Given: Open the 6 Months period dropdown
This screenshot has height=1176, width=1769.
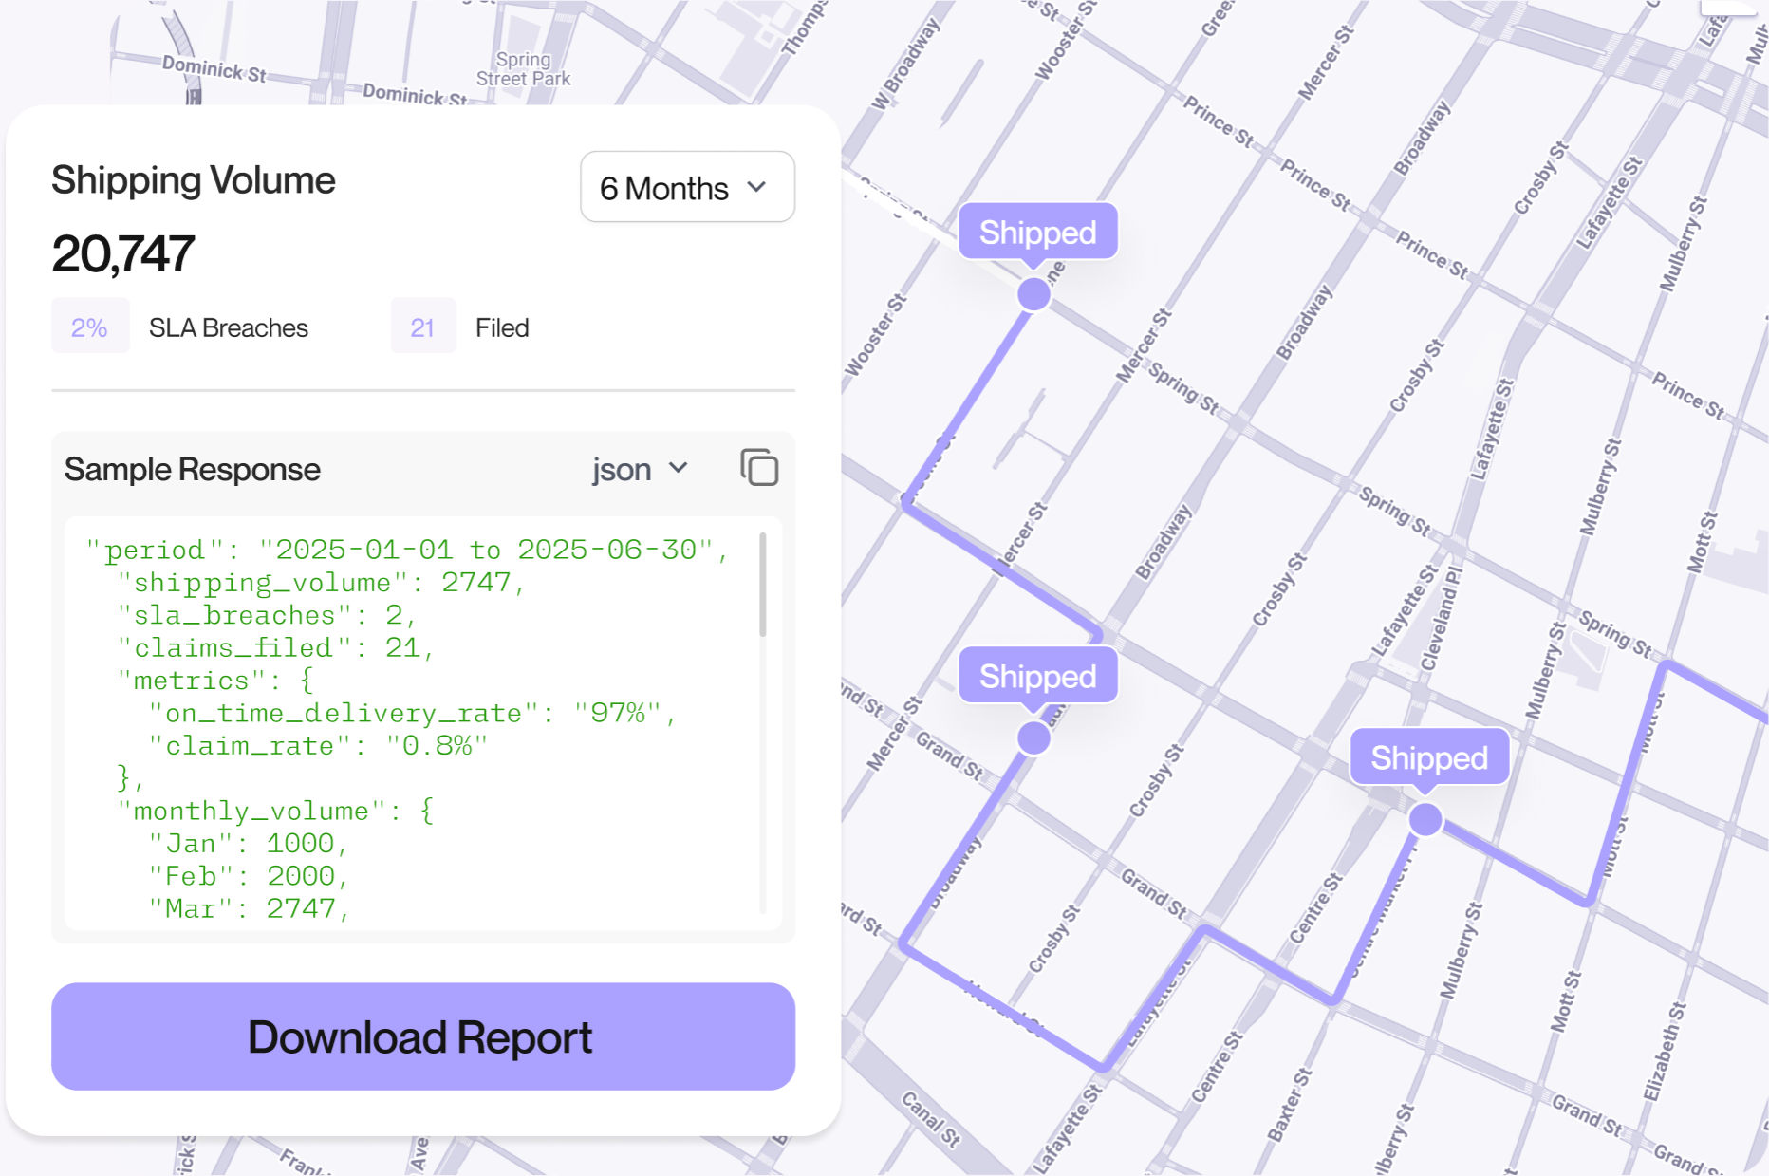Looking at the screenshot, I should click(687, 187).
